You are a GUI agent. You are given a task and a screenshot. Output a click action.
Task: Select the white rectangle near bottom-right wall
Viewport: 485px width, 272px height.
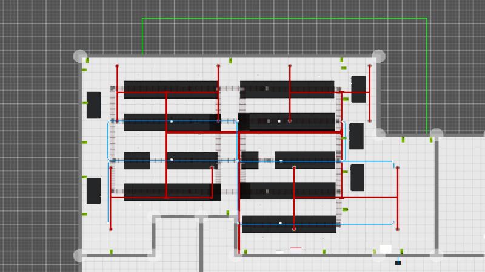tap(386, 249)
